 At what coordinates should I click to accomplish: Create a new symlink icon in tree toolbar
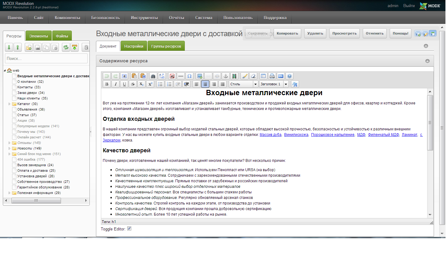tap(46, 47)
